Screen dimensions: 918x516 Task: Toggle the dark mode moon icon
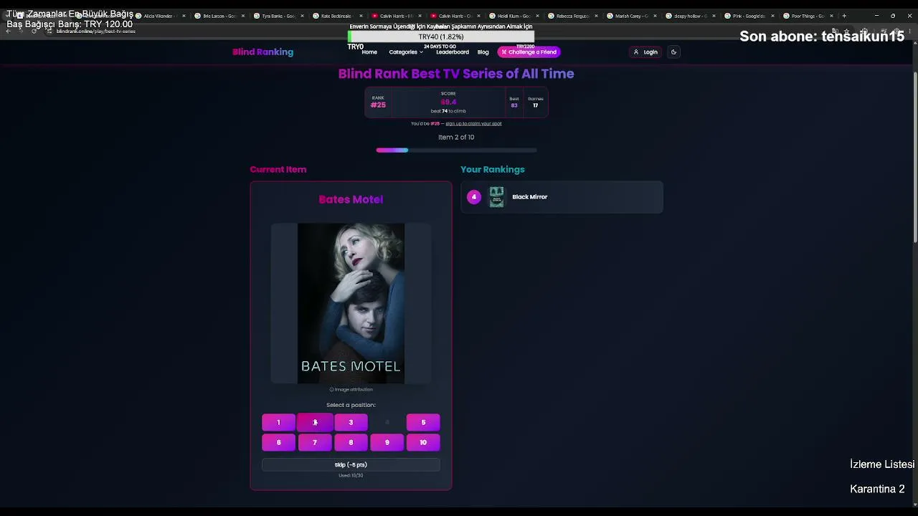click(673, 52)
